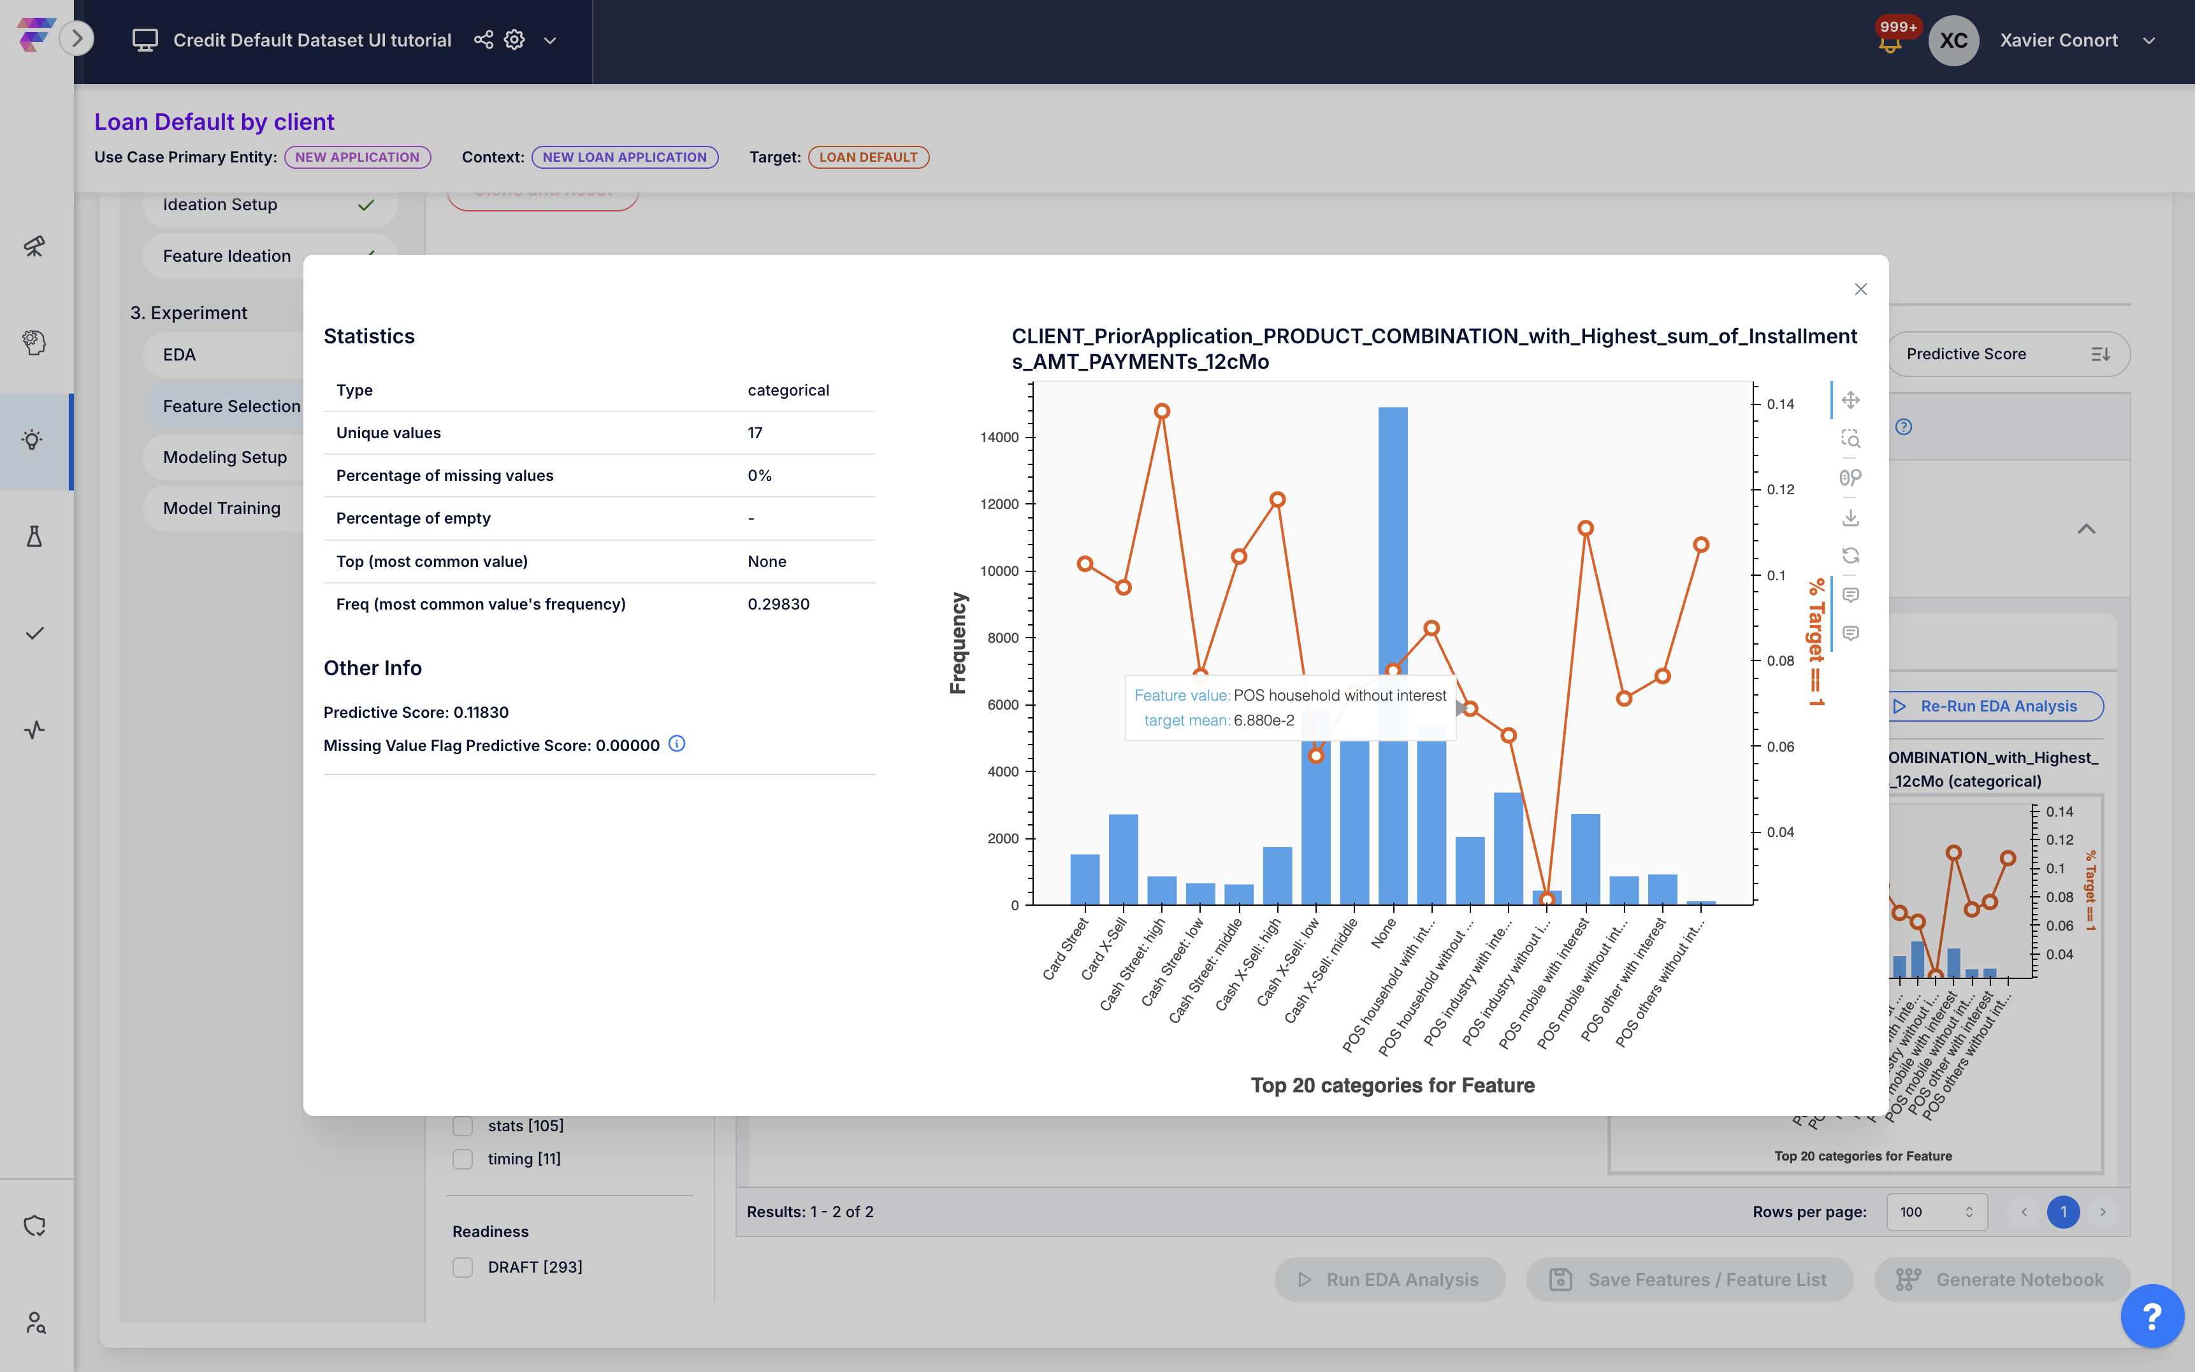Select the box zoom chart tool
This screenshot has width=2195, height=1372.
tap(1850, 439)
